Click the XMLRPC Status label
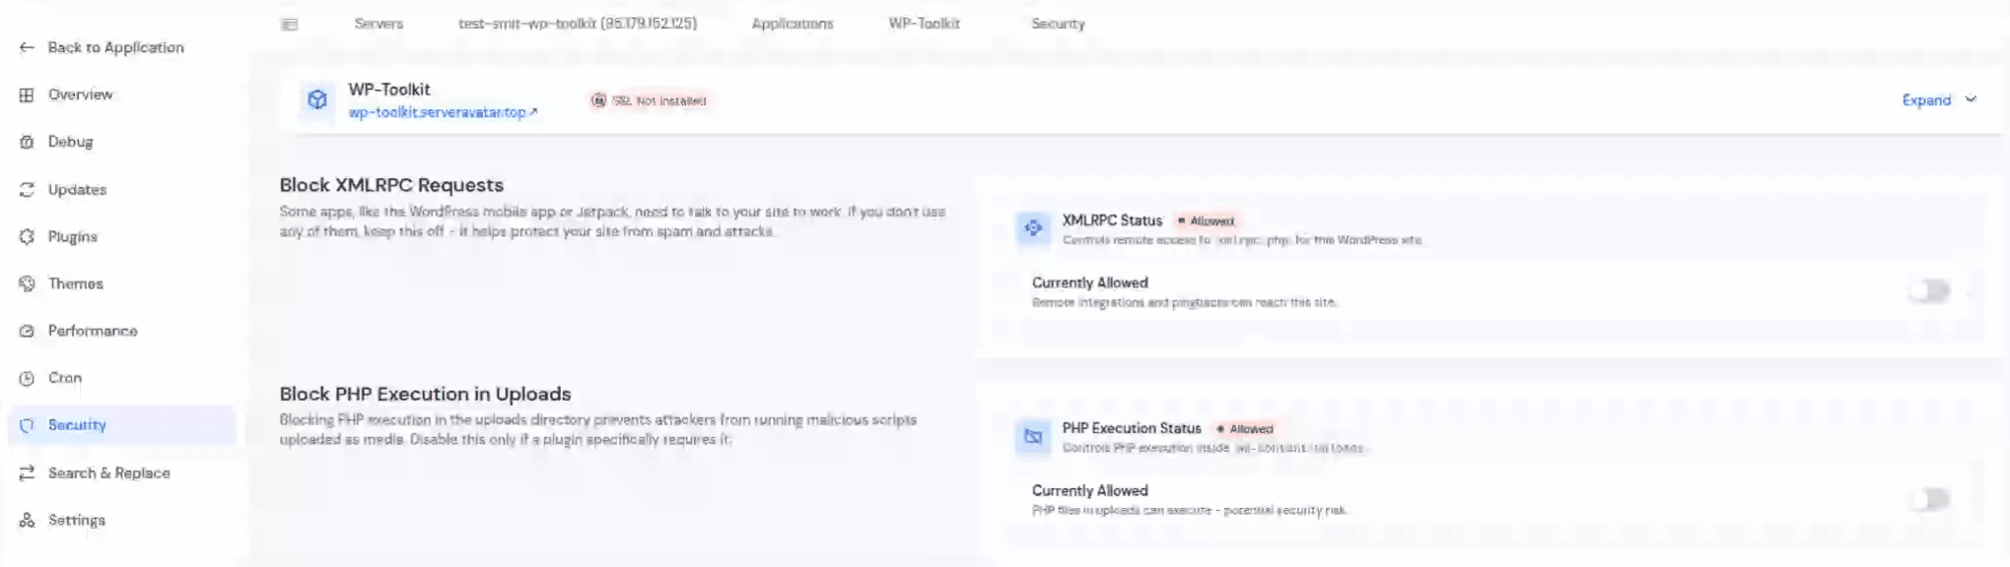 [1112, 220]
